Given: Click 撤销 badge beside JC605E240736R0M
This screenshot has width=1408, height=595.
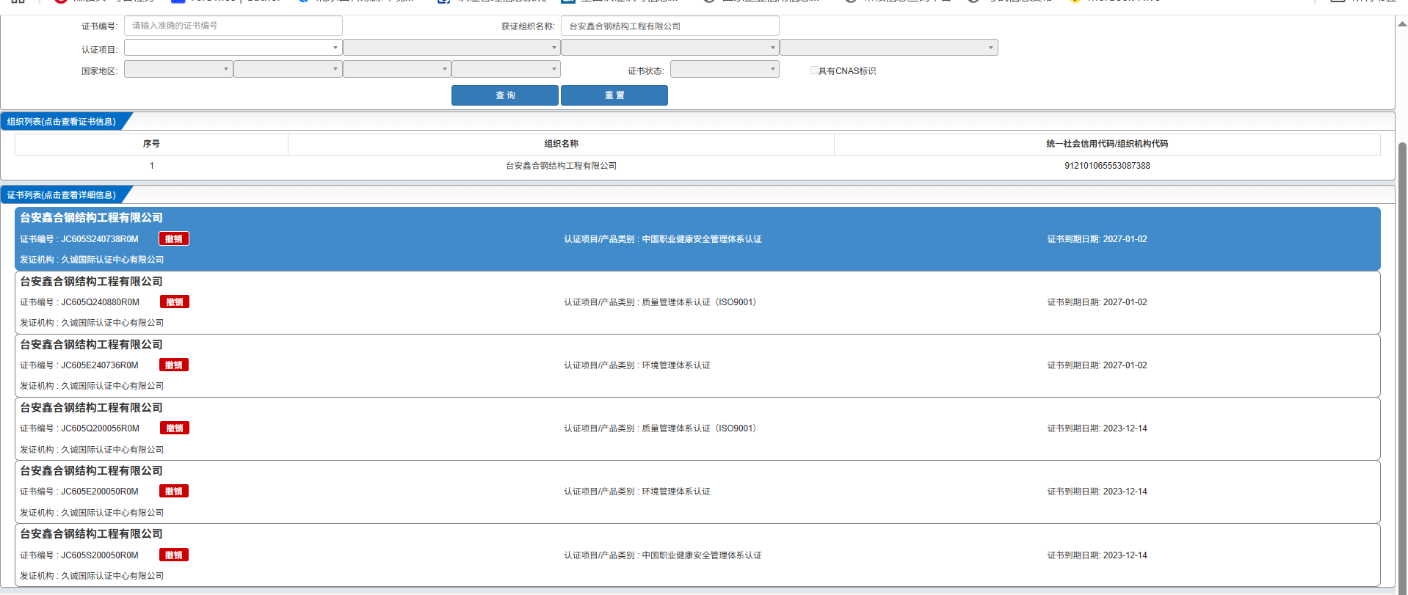Looking at the screenshot, I should click(x=174, y=365).
